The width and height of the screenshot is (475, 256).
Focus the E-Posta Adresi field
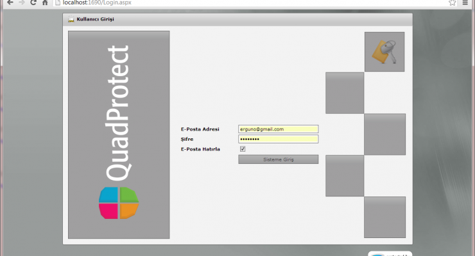(278, 129)
